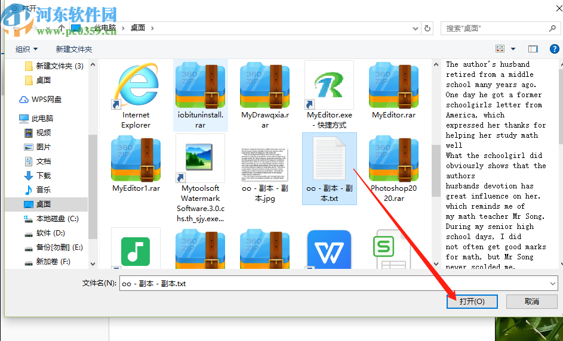Select the green spreadsheet file icon
Image resolution: width=563 pixels, height=341 pixels.
pyautogui.click(x=392, y=250)
